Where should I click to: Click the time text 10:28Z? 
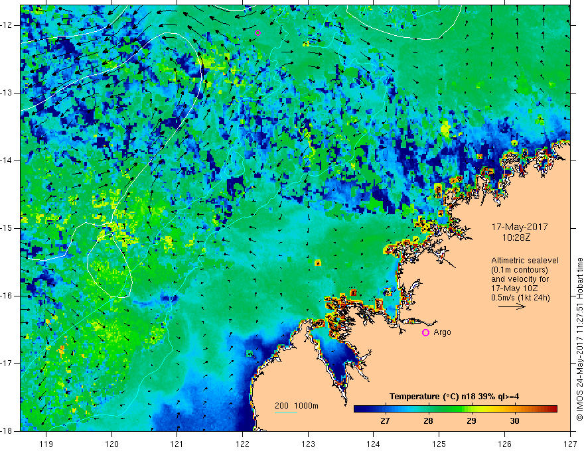pos(516,238)
